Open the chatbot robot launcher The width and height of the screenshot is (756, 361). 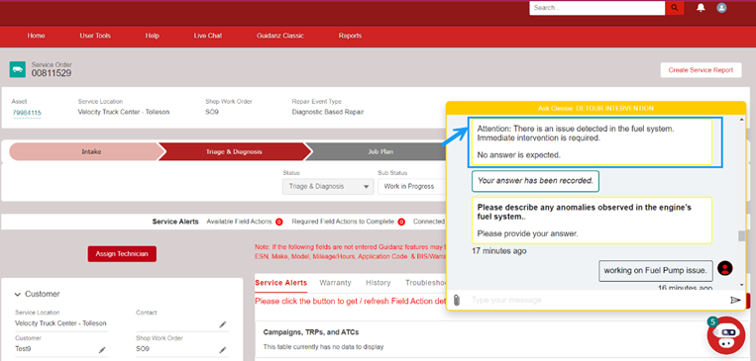pyautogui.click(x=726, y=335)
